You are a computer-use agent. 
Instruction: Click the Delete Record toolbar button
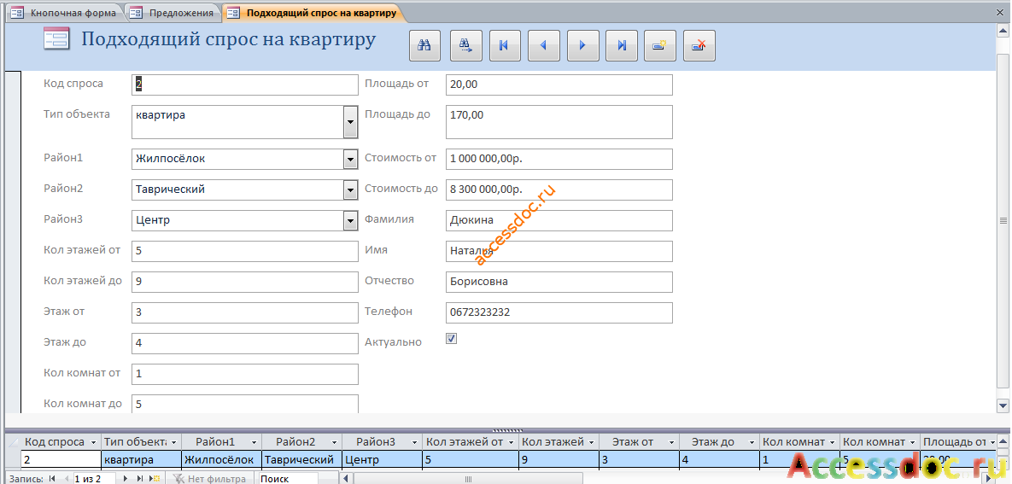[x=699, y=46]
